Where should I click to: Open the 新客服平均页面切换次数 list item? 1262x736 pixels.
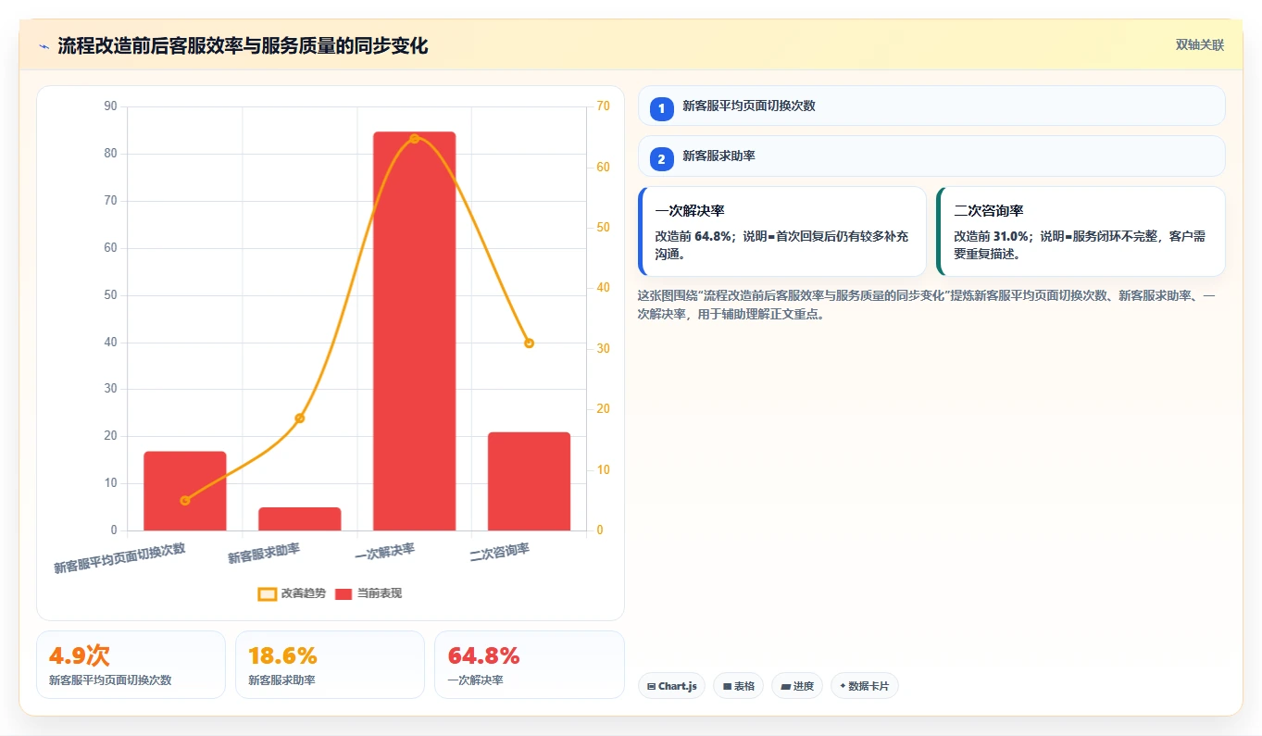pyautogui.click(x=931, y=106)
